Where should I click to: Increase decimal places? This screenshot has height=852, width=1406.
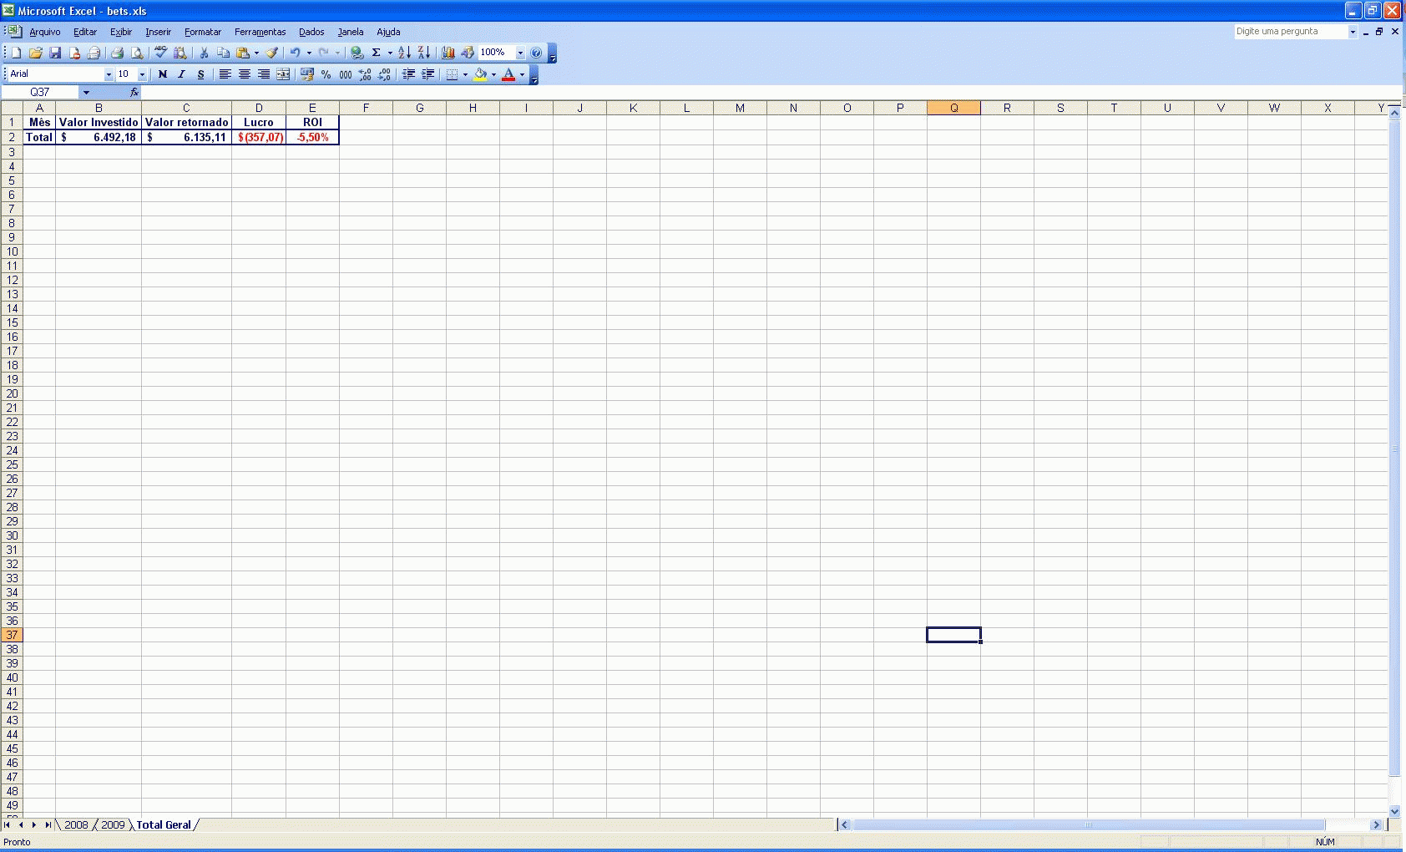point(365,74)
